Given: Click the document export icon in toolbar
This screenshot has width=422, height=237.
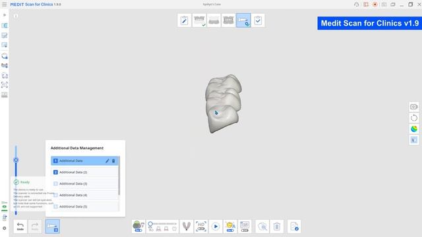Looking at the screenshot, I should coord(294,226).
